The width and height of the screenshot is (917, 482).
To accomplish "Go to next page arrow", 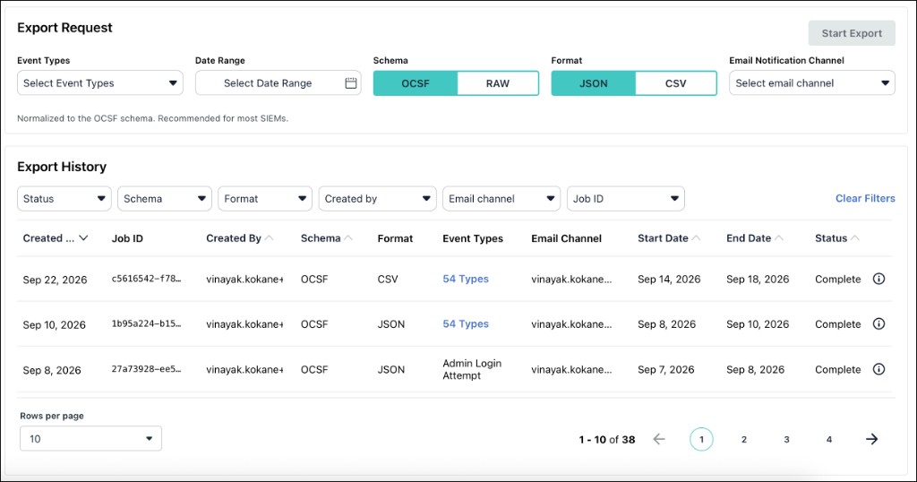I will (871, 439).
